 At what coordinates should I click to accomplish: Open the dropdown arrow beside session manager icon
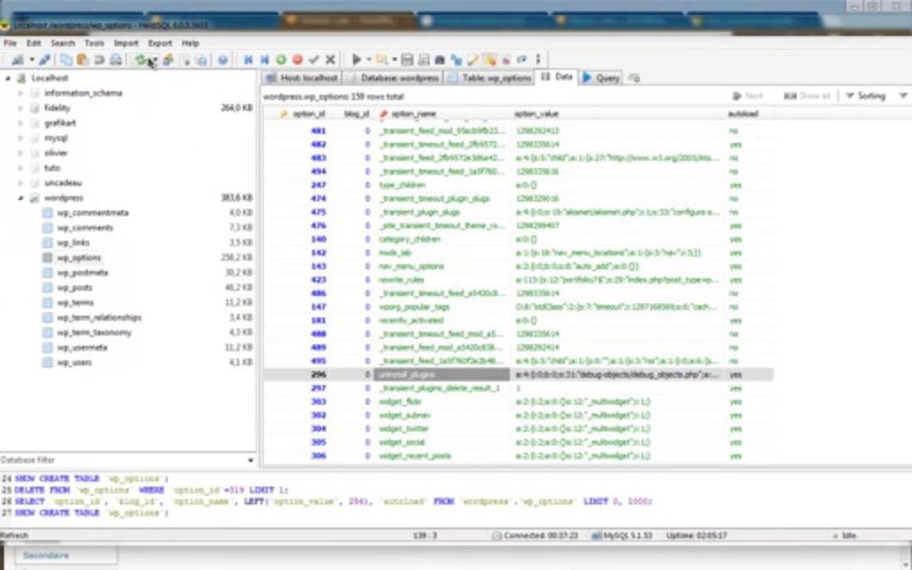coord(32,59)
